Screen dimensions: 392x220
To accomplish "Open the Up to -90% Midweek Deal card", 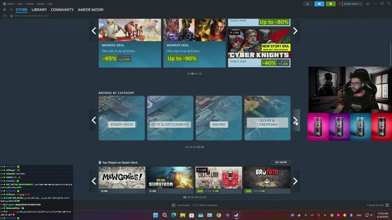I will click(x=194, y=43).
